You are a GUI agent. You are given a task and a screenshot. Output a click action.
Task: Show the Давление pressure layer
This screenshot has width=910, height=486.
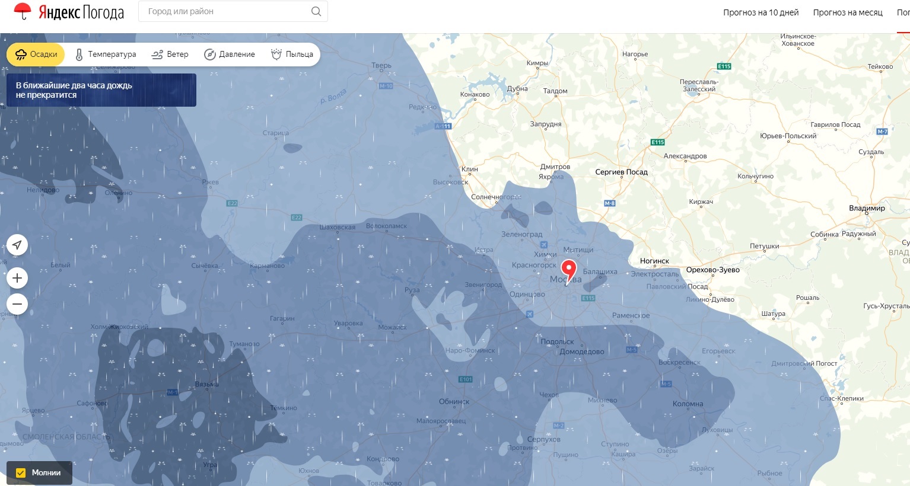(x=230, y=55)
